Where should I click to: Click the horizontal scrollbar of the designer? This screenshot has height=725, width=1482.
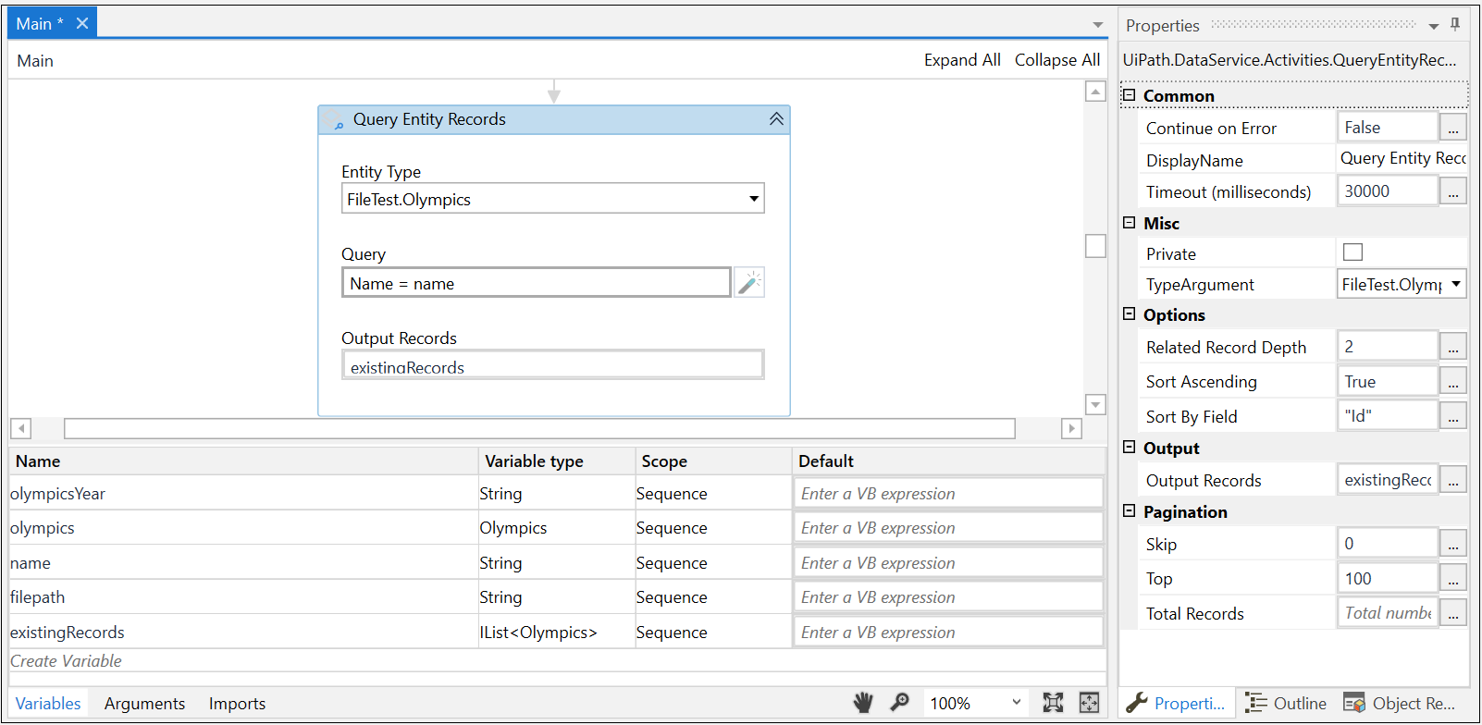click(x=539, y=428)
